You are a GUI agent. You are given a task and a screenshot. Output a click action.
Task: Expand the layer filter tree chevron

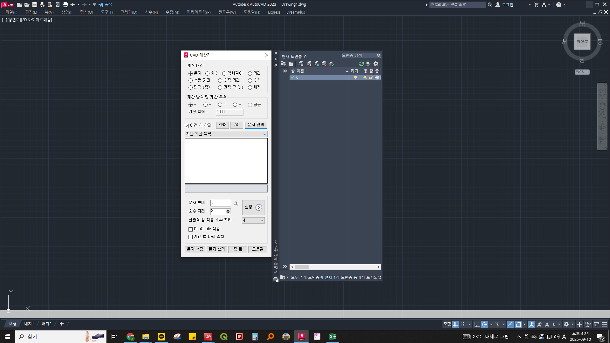[x=285, y=71]
